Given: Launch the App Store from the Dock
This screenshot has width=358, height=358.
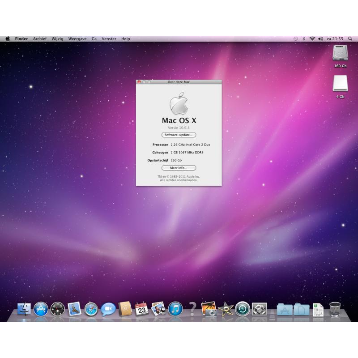Looking at the screenshot, I should [x=41, y=309].
